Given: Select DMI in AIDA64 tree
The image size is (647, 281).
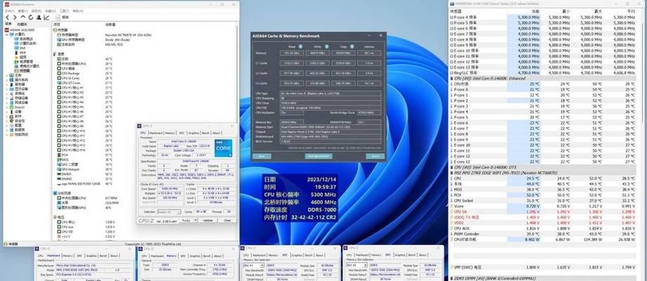Looking at the screenshot, I should pyautogui.click(x=23, y=48).
